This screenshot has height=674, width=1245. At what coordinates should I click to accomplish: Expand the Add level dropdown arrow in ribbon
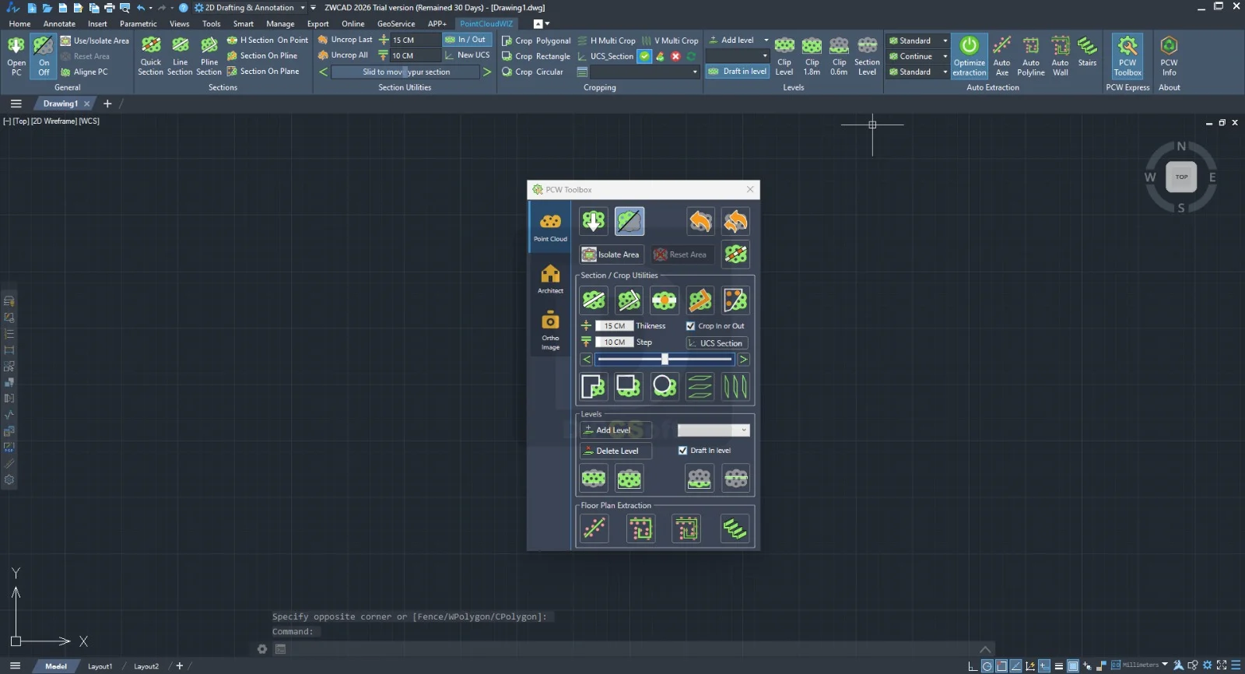[x=766, y=40]
